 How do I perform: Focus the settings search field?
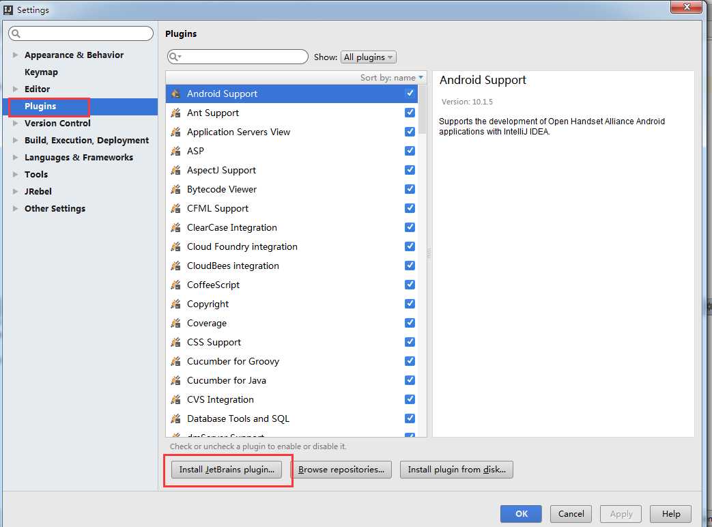pos(81,33)
